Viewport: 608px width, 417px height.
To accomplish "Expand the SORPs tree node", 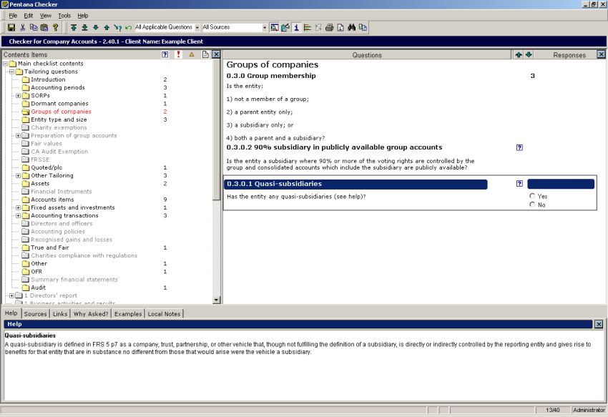I will coord(18,96).
